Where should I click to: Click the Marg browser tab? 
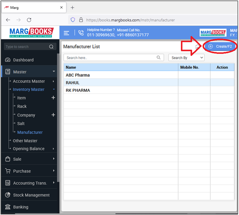pos(34,7)
